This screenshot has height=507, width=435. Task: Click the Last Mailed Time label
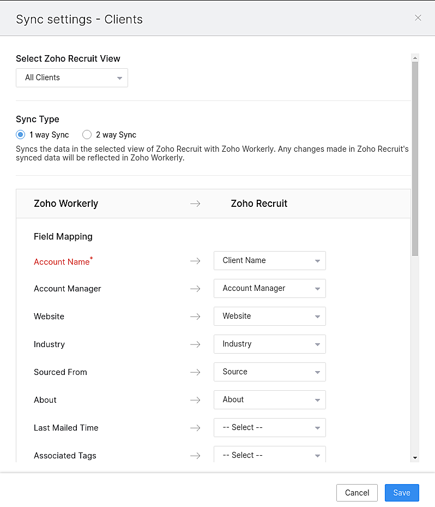click(66, 428)
